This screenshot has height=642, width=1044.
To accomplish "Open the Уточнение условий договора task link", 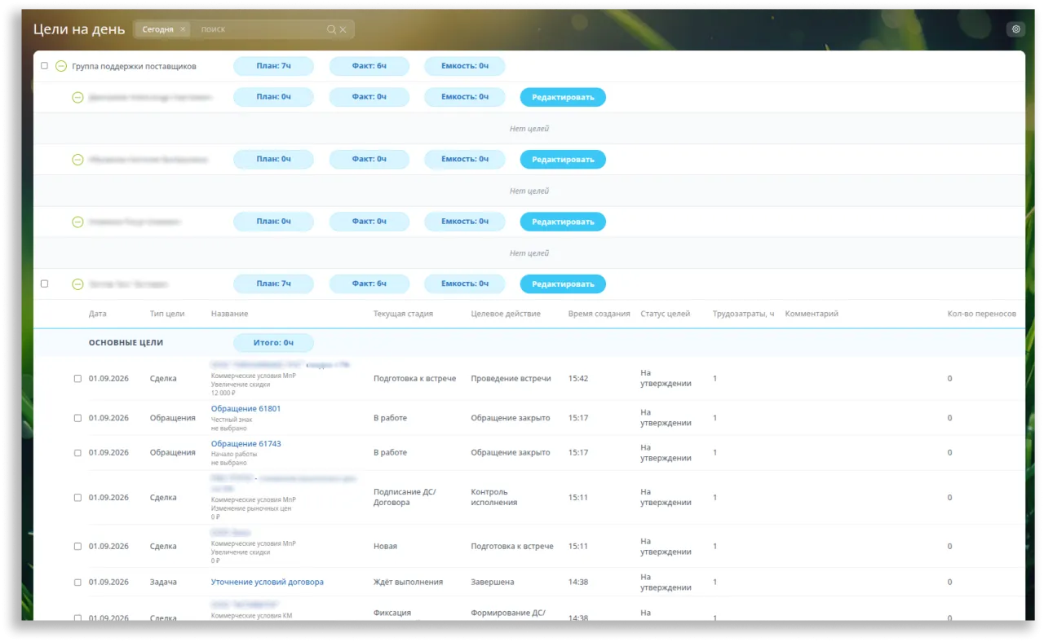I will 268,583.
